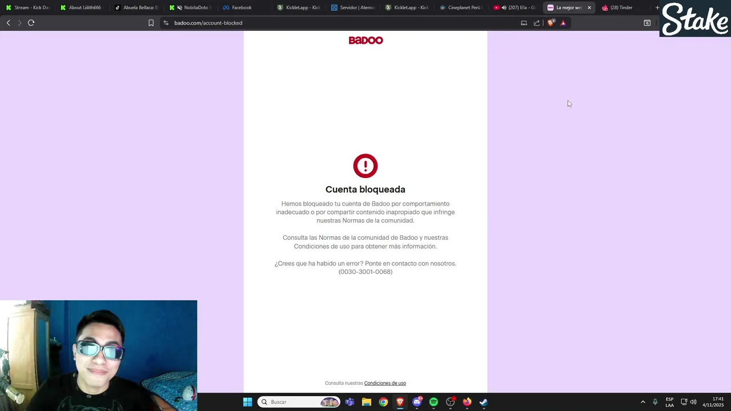Image resolution: width=731 pixels, height=411 pixels.
Task: Reload the Badoo page
Action: (31, 23)
